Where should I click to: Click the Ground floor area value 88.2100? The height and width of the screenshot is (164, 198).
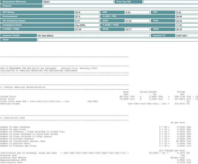tap(124, 97)
